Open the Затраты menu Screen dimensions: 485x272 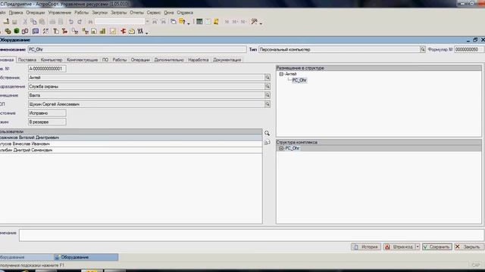pyautogui.click(x=119, y=13)
